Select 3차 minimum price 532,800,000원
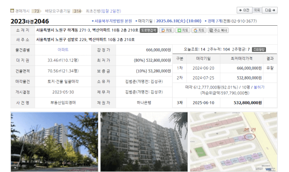This screenshot has width=289, height=172. point(248,102)
